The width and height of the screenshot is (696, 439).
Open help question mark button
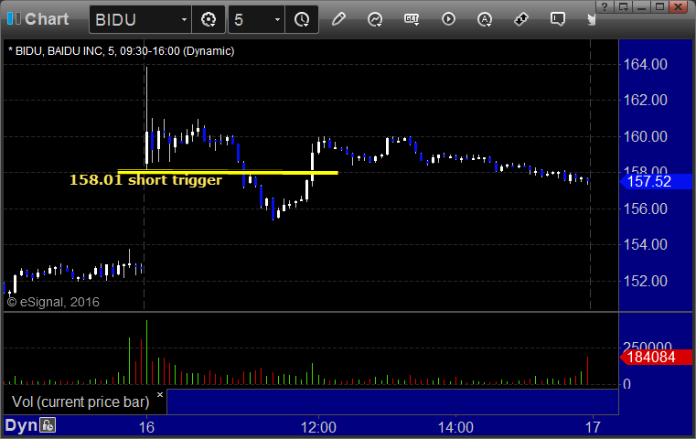pos(605,6)
